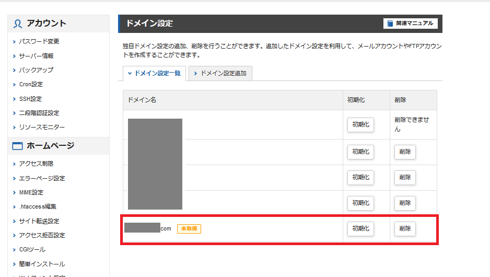Open .htaccess編集 in the sidebar
This screenshot has width=490, height=277.
tap(38, 206)
